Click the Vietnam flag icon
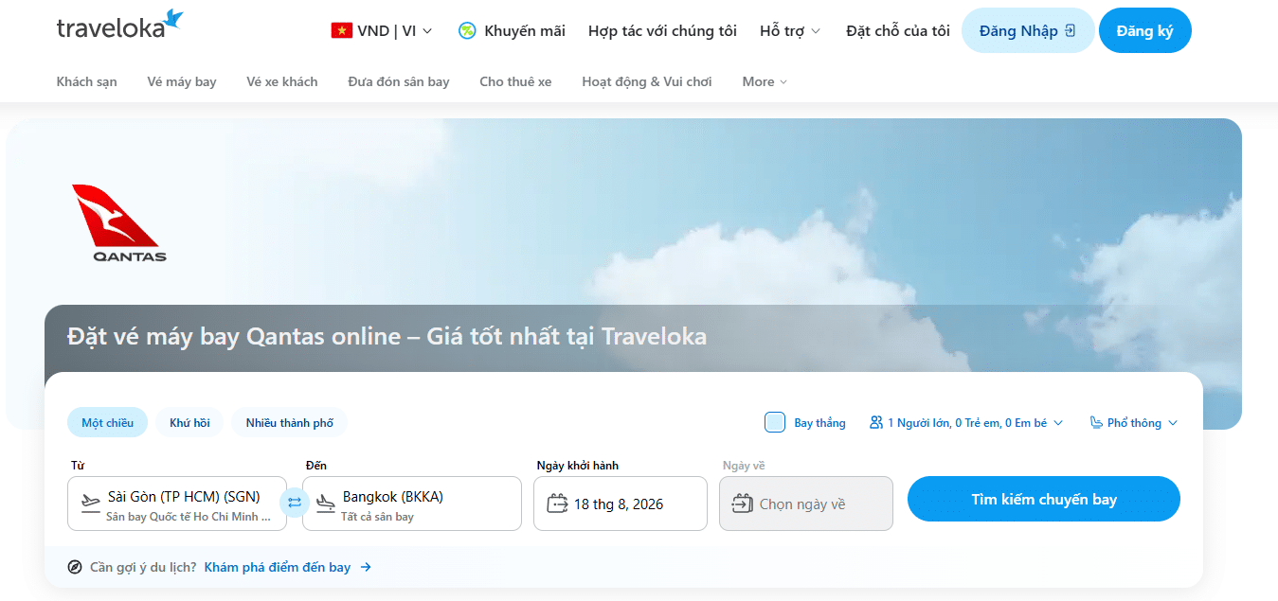Viewport: 1278px width, 601px height. (x=341, y=30)
